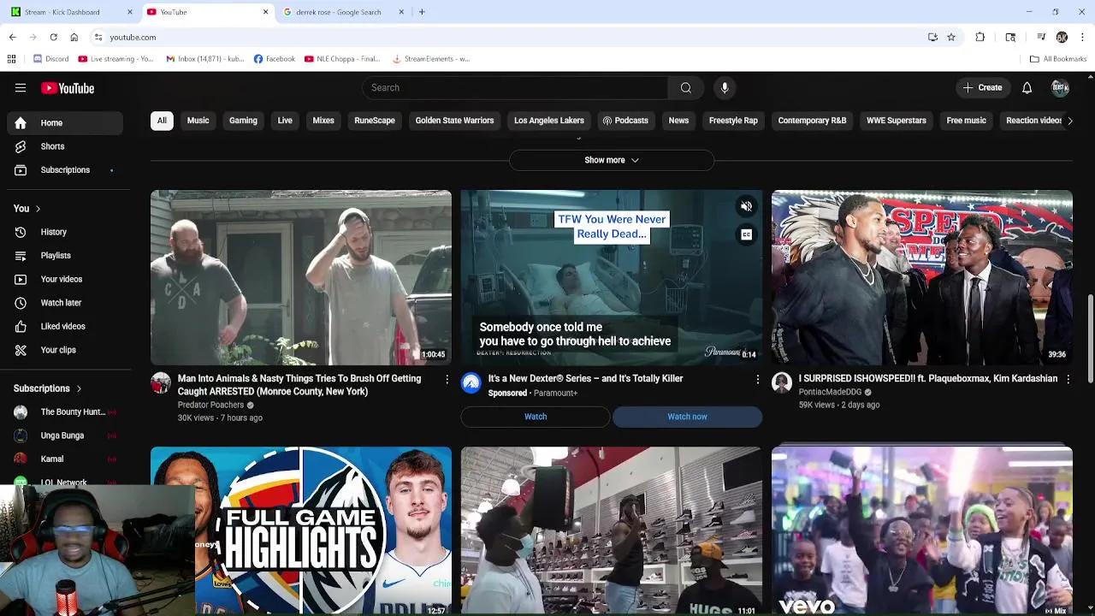The width and height of the screenshot is (1095, 616).
Task: Open Facebook bookmark
Action: (x=274, y=59)
